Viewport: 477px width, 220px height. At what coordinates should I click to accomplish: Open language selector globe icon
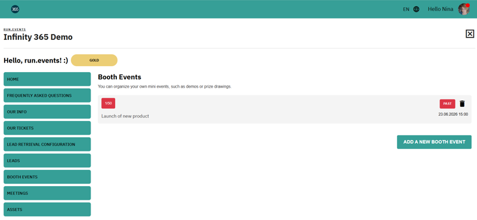coord(416,9)
